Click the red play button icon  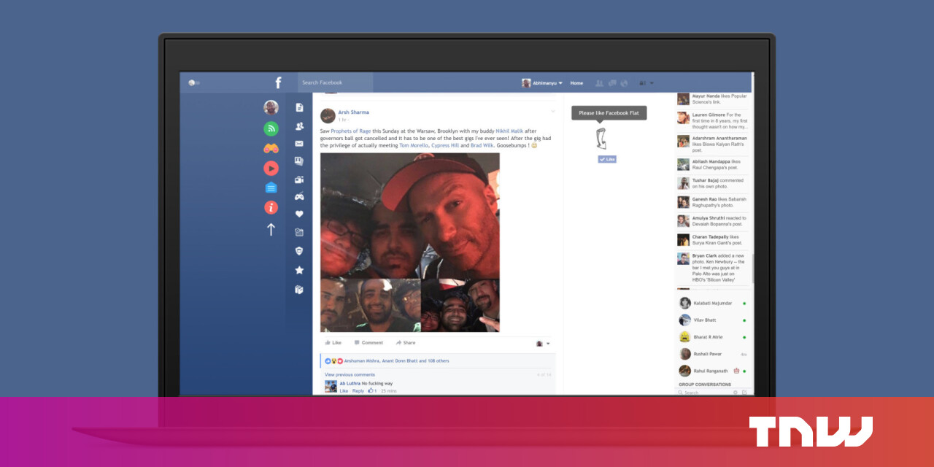(x=271, y=168)
